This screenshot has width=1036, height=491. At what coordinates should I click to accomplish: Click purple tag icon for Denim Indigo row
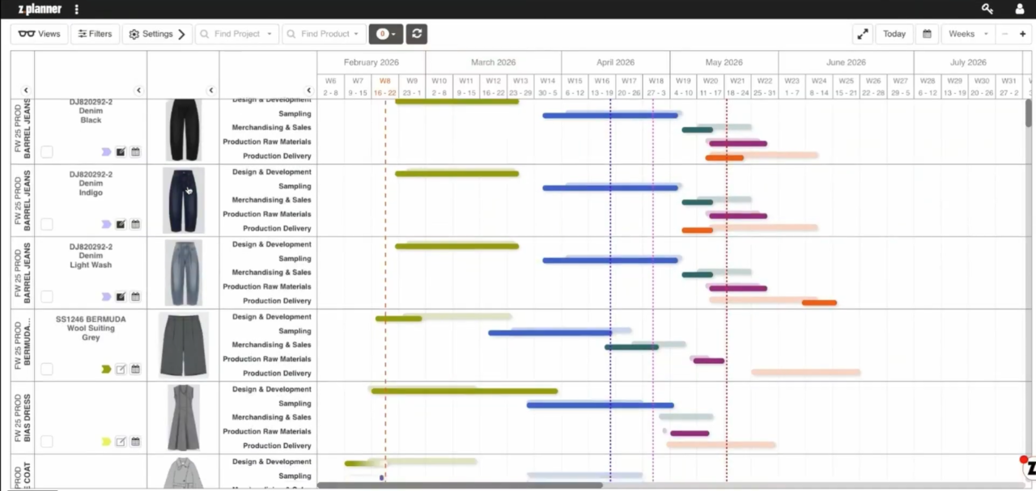click(x=106, y=224)
